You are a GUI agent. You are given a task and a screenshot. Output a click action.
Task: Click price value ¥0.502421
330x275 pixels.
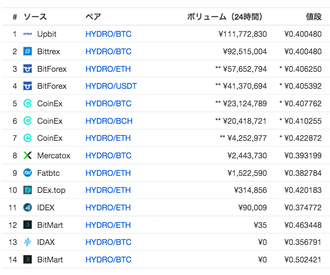[303, 260]
